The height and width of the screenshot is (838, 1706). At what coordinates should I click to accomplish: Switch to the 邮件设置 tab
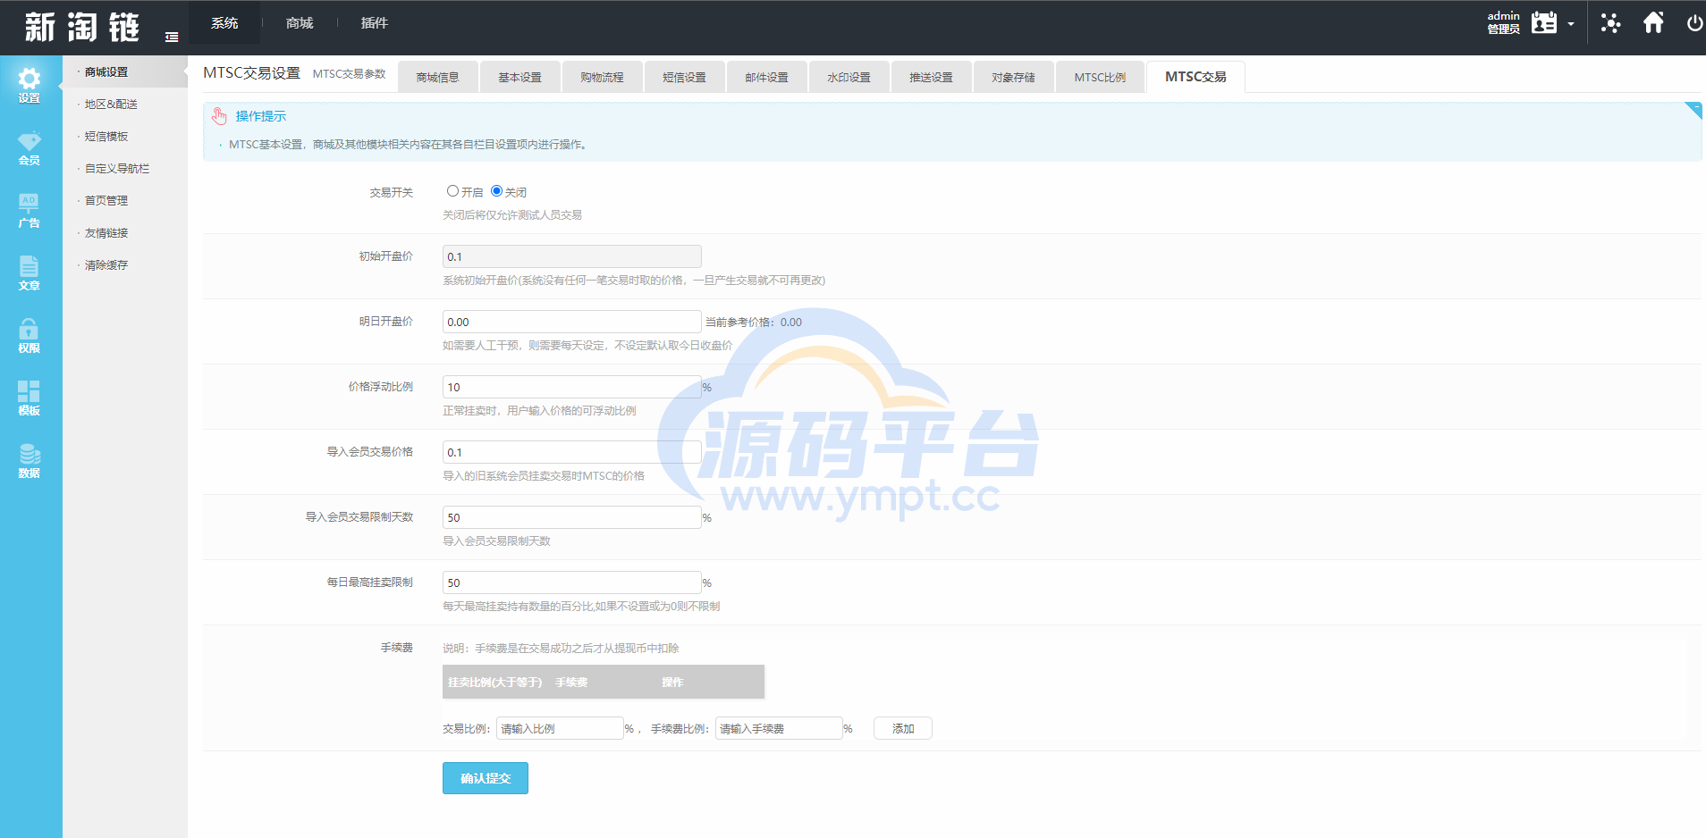pos(766,78)
